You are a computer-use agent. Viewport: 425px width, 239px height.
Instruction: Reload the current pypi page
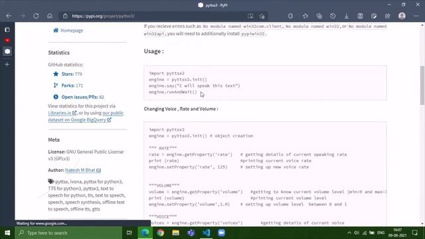(36, 16)
